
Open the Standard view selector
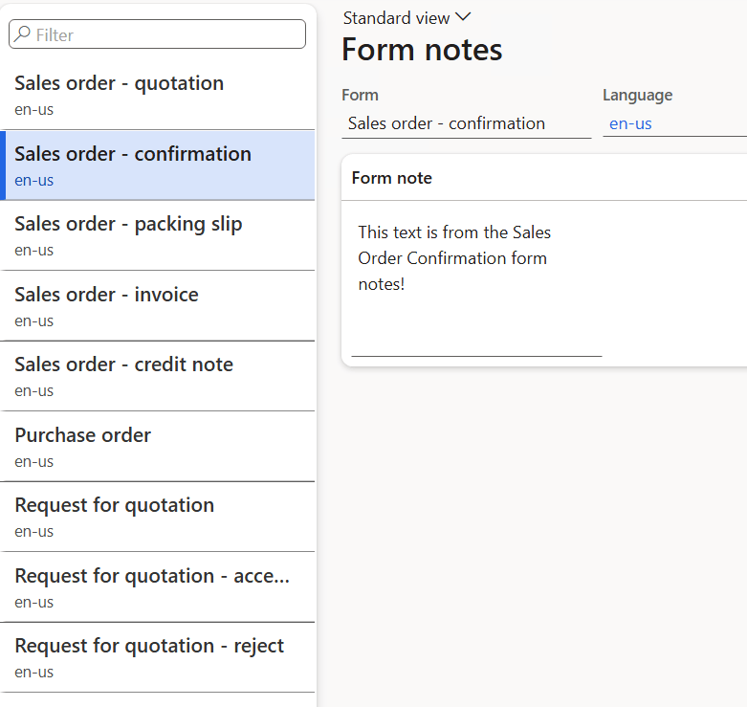[406, 18]
